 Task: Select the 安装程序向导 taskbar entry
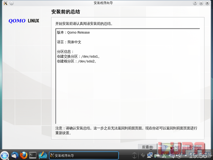[x=84, y=155]
